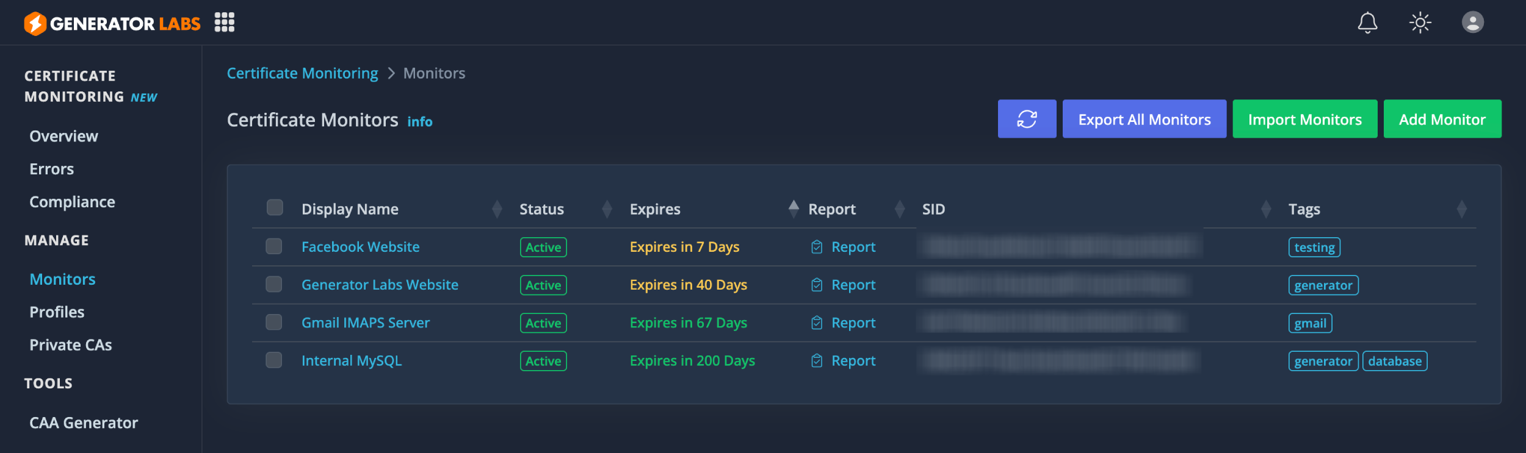Open Profiles in the sidebar
The width and height of the screenshot is (1526, 453).
(57, 312)
